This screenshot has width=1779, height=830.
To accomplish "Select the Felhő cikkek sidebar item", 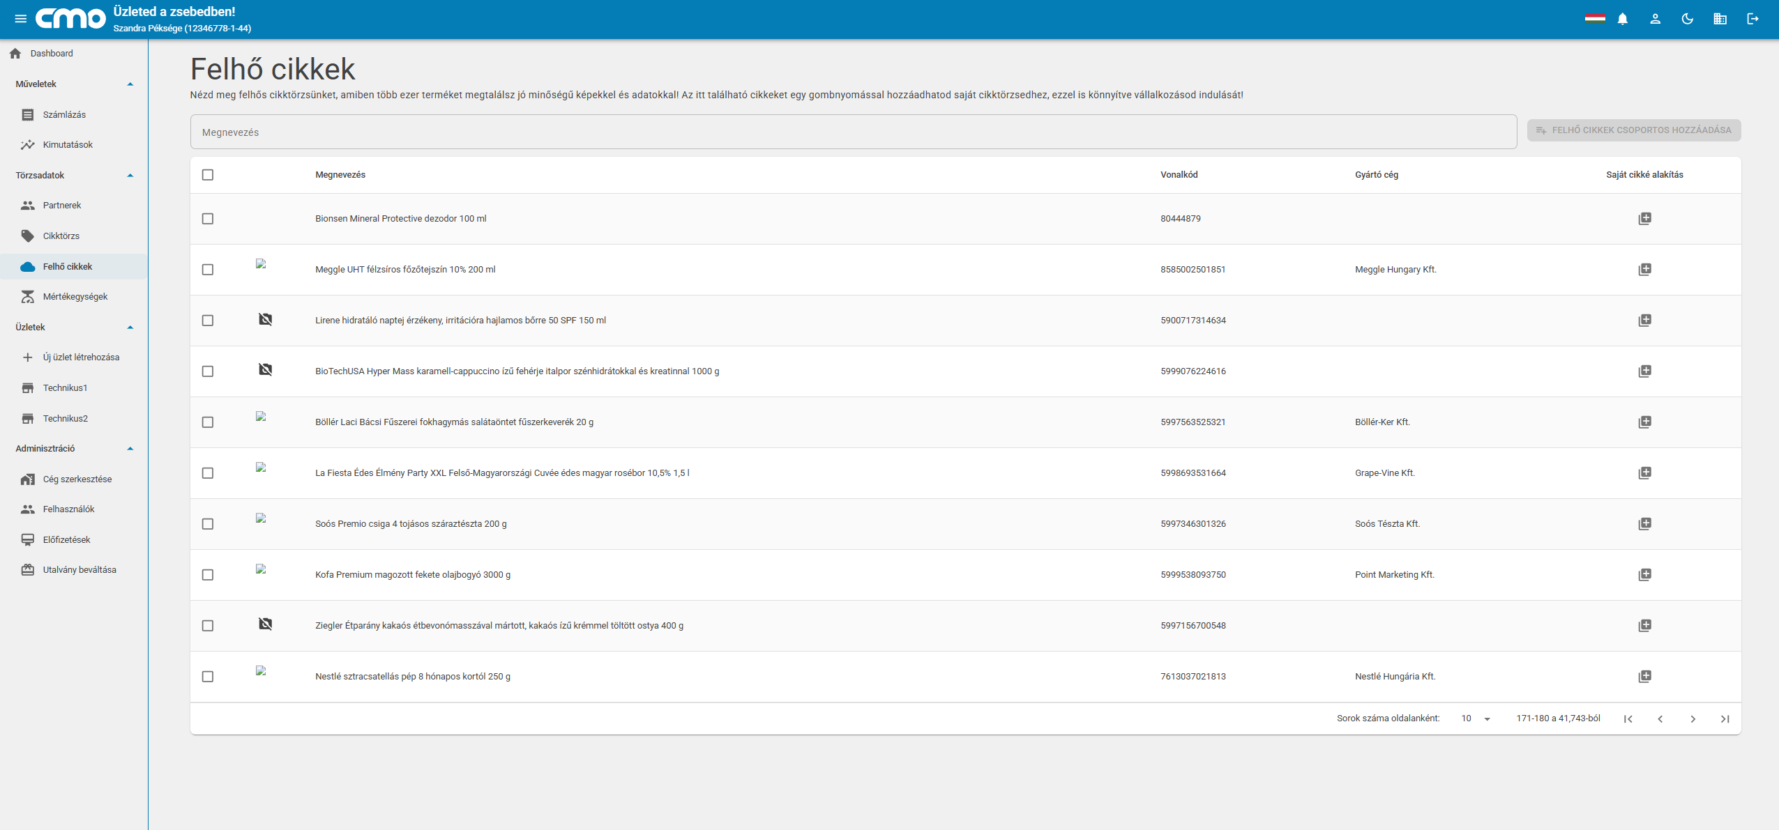I will (x=74, y=267).
